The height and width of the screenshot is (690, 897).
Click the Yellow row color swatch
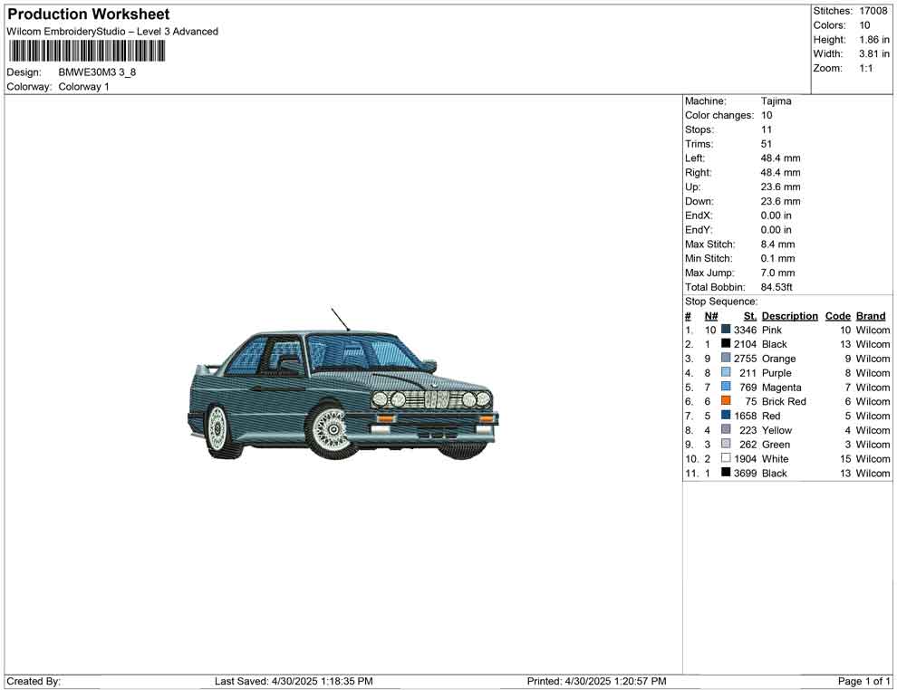coord(726,430)
